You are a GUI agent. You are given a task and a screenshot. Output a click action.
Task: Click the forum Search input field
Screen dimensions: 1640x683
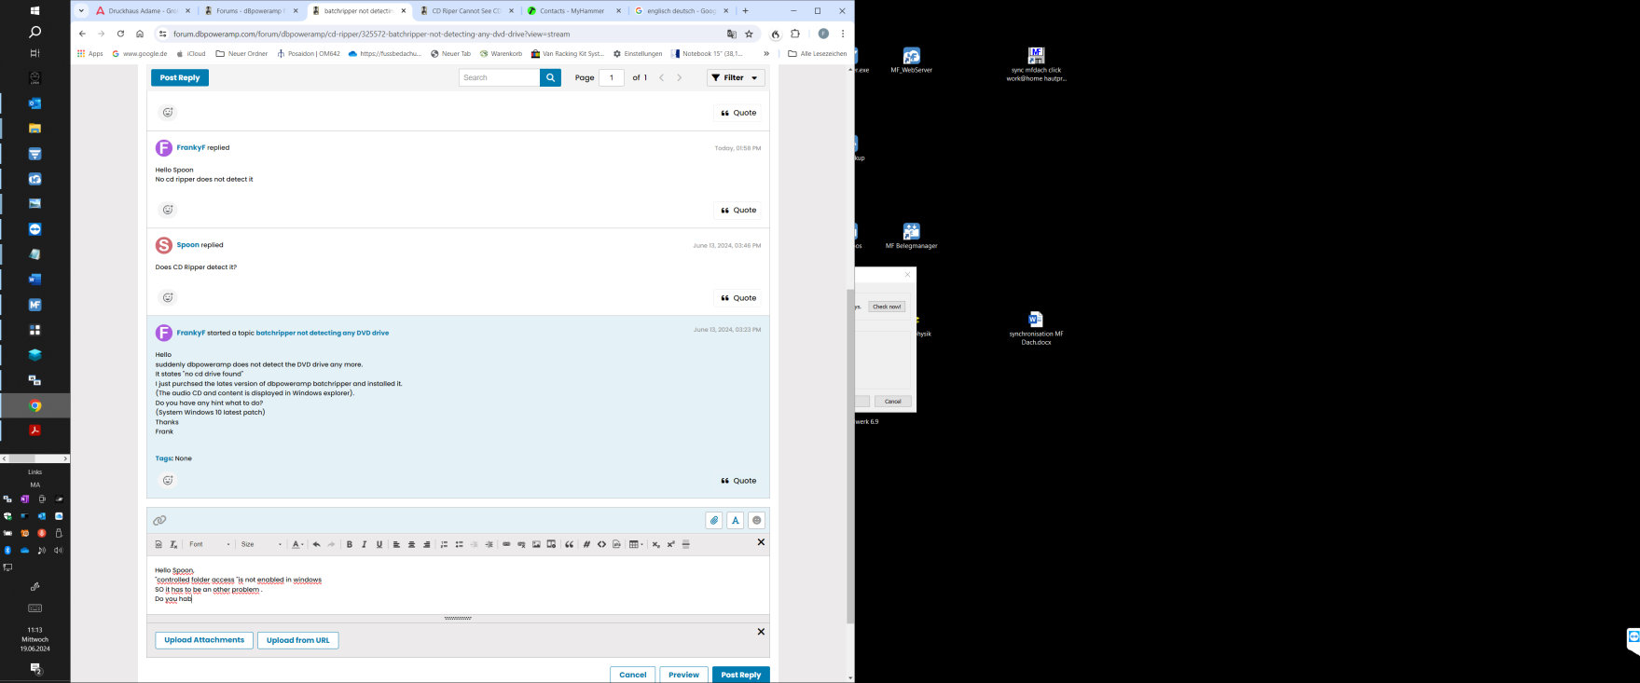pyautogui.click(x=500, y=78)
